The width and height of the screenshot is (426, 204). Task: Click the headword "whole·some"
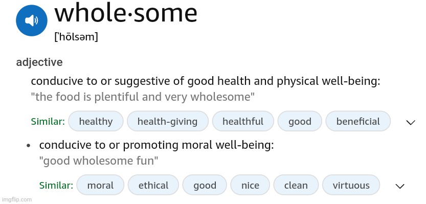125,13
